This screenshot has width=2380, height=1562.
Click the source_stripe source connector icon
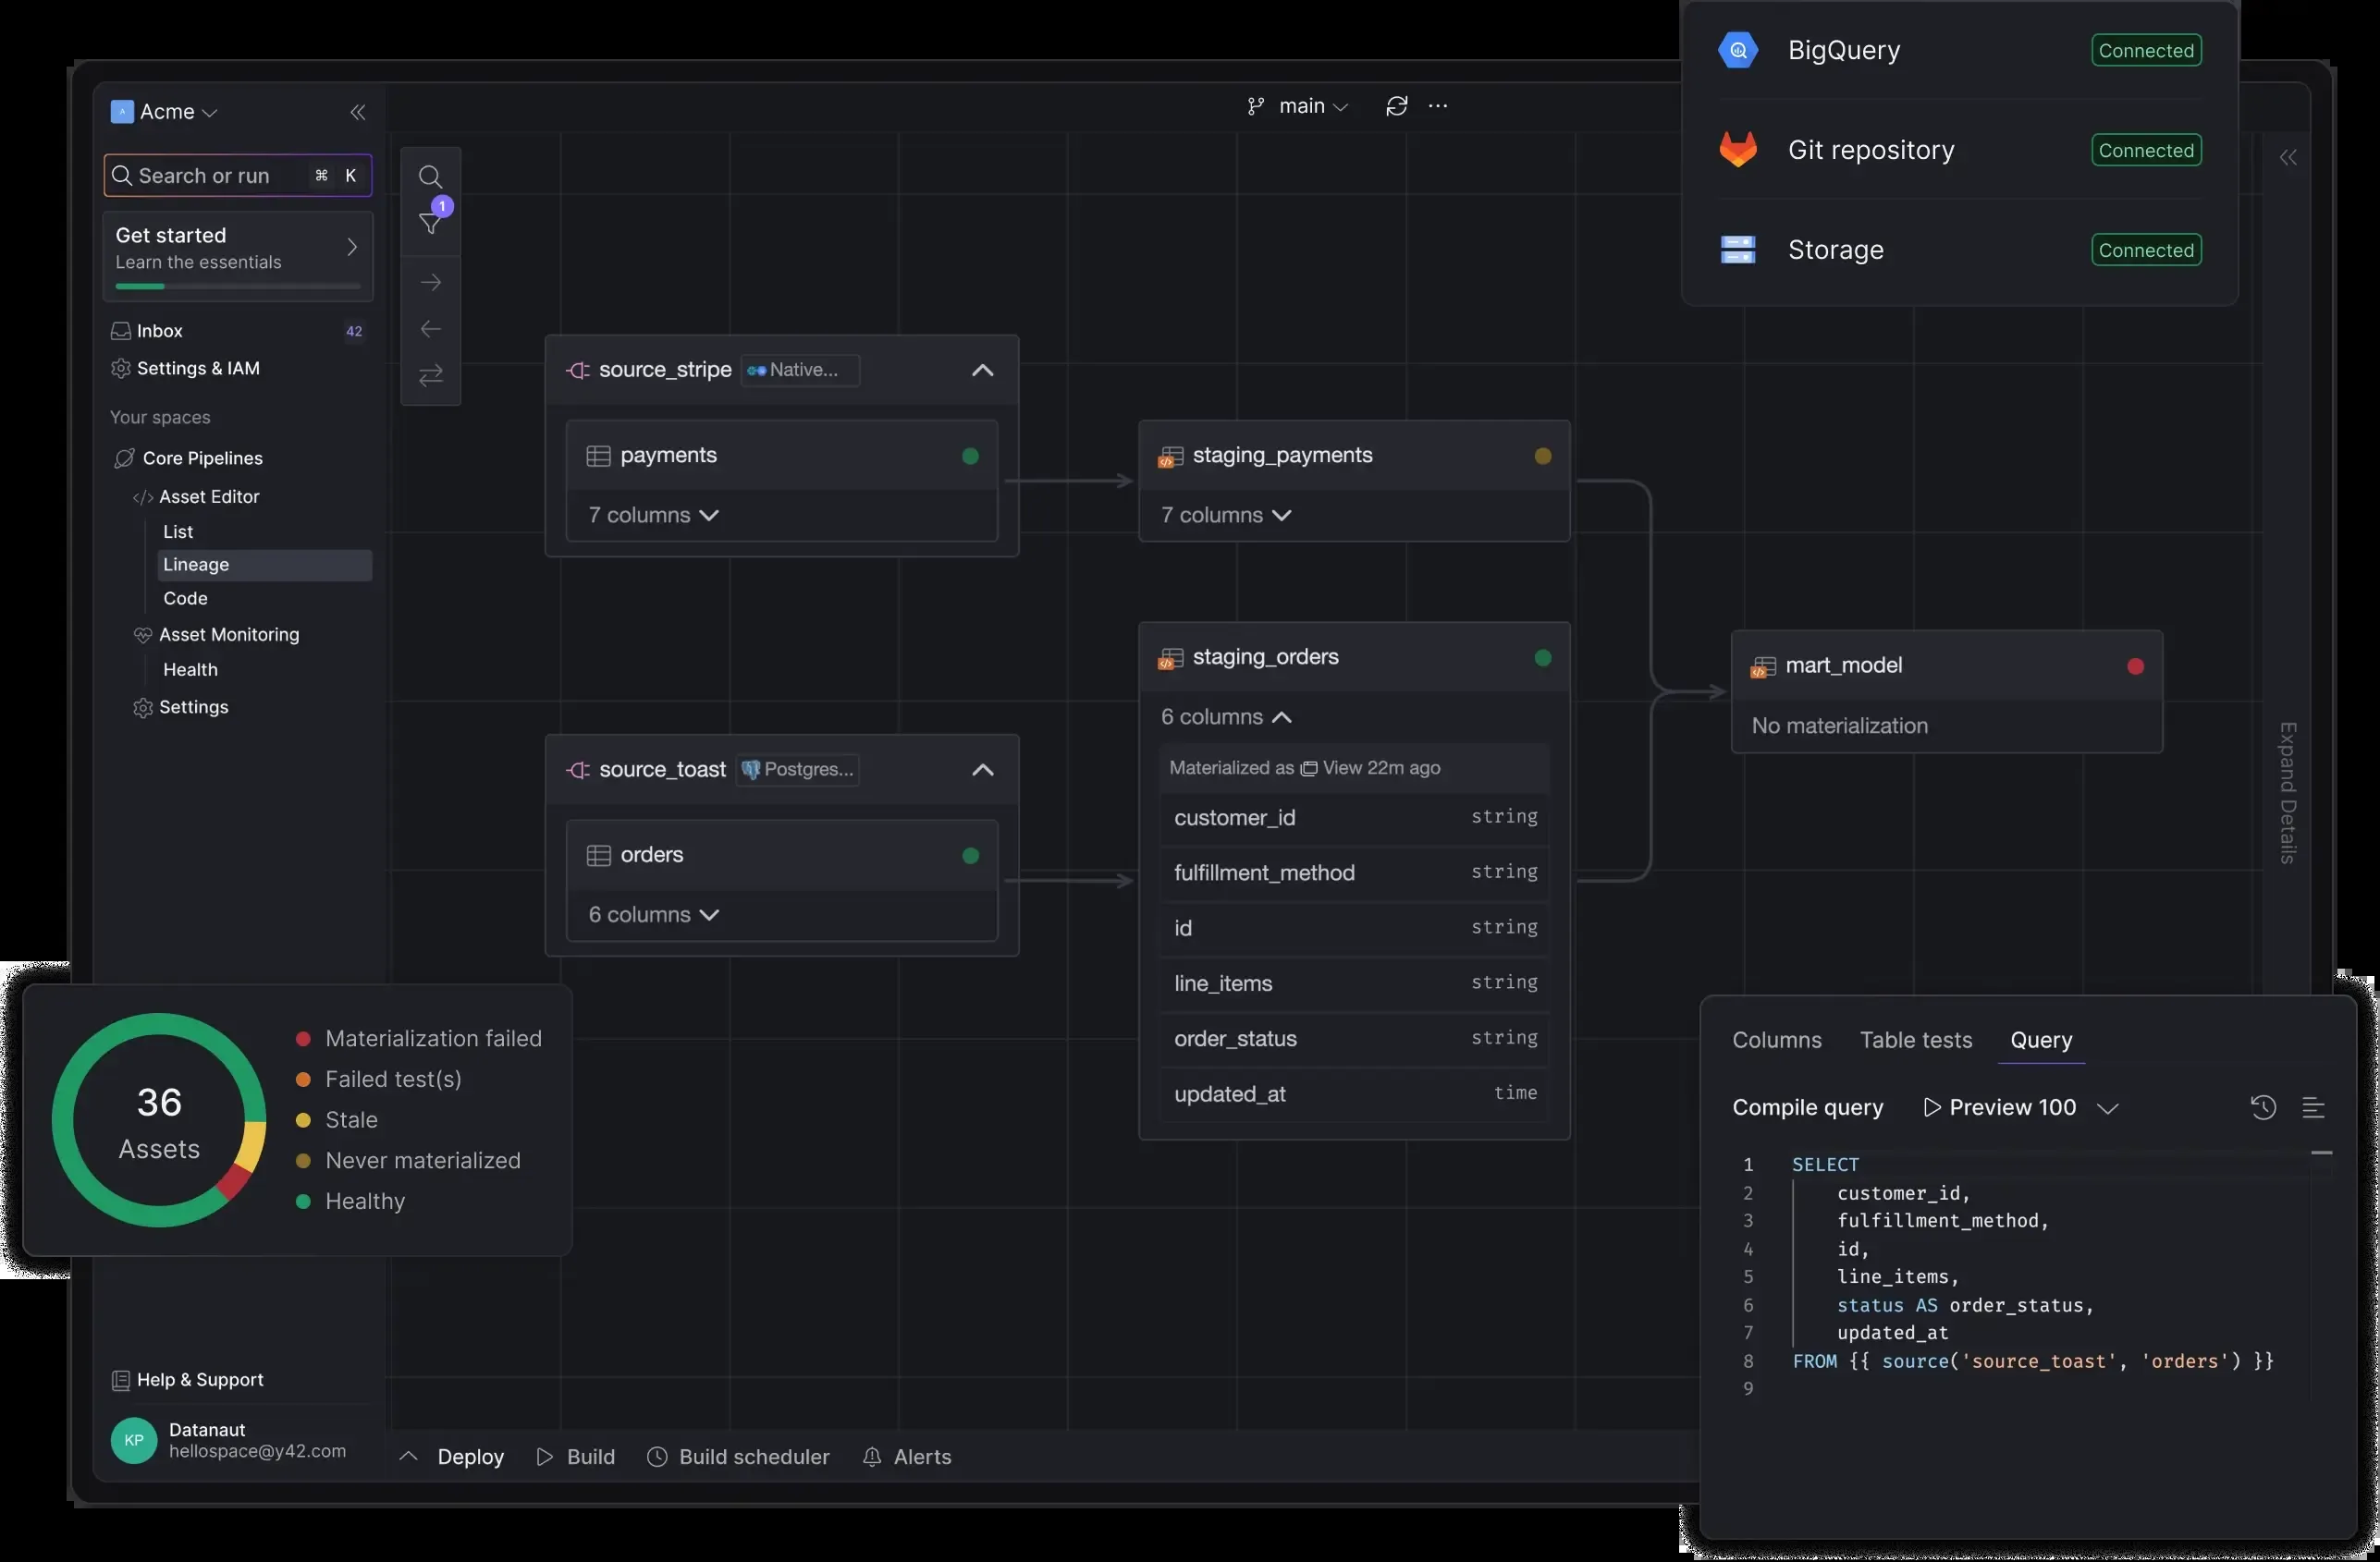point(578,371)
